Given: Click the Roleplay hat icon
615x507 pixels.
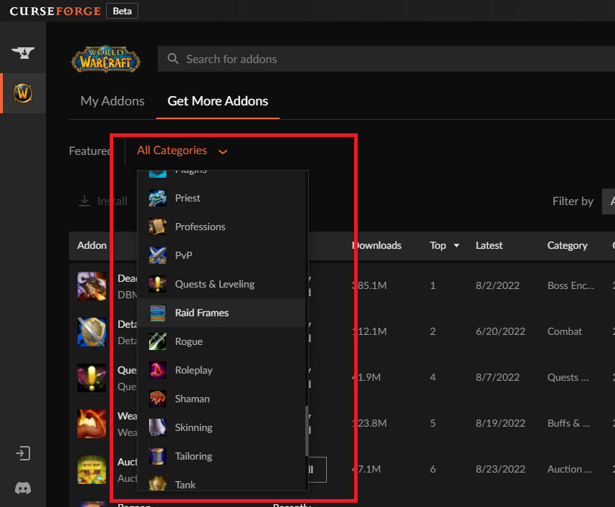Looking at the screenshot, I should pyautogui.click(x=158, y=370).
